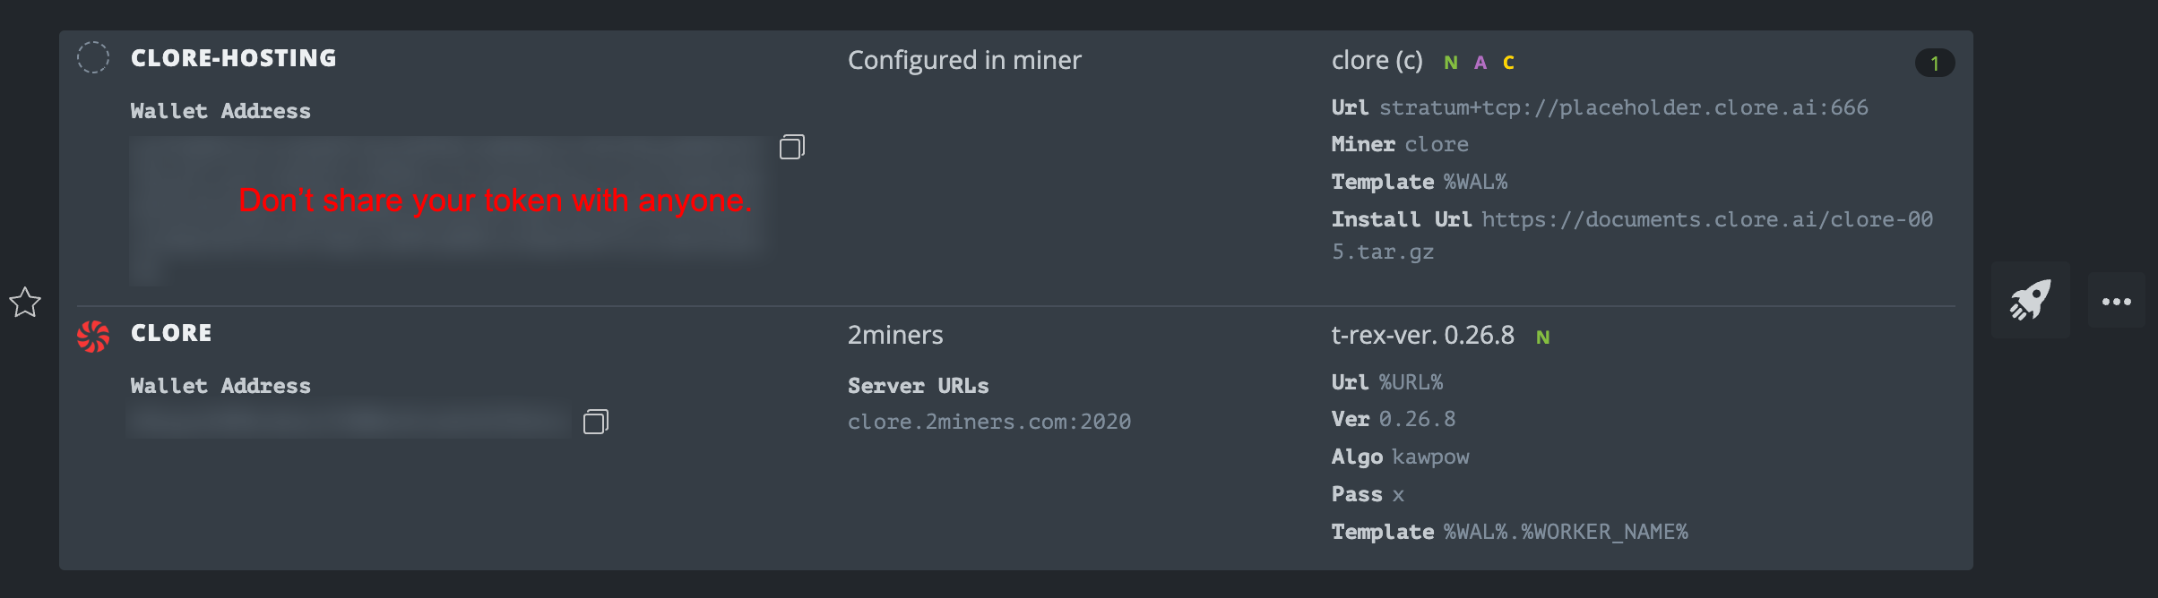The width and height of the screenshot is (2158, 598).
Task: Click the red CLORE coin logo
Action: pos(93,336)
